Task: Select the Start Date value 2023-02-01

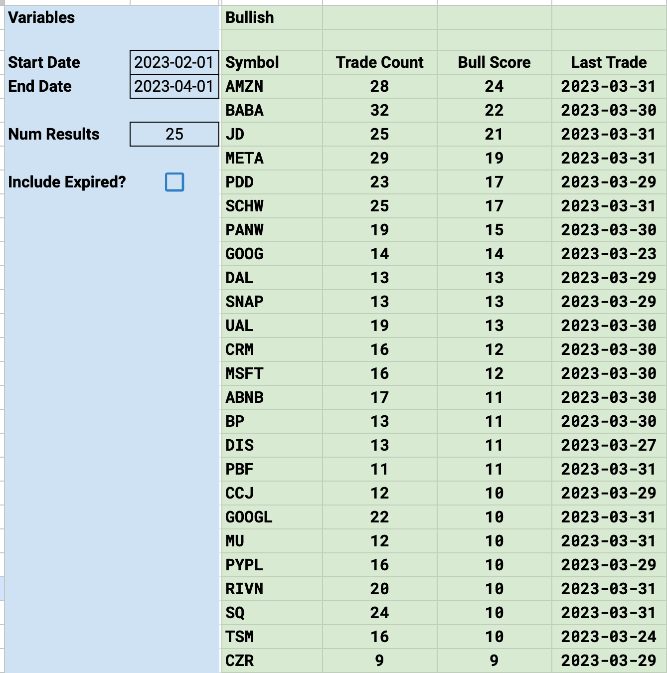Action: pos(174,62)
